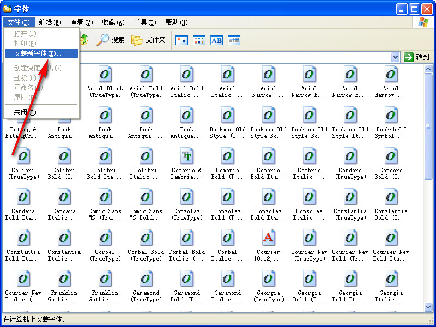
Task: Select the Comic Sans MS font icon
Action: 105,197
